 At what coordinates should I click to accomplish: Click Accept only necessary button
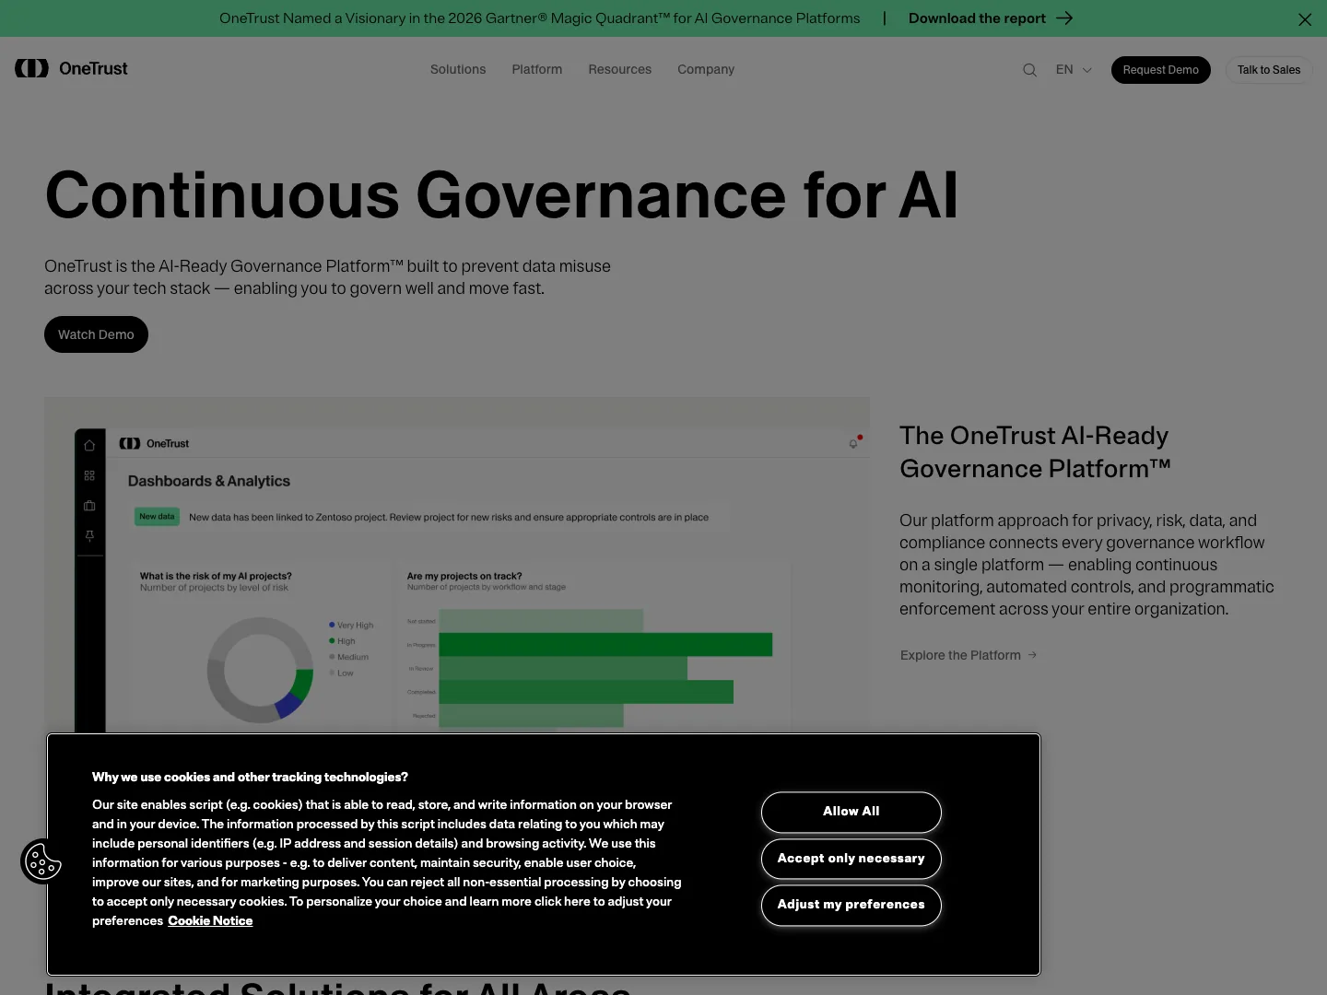pos(851,859)
